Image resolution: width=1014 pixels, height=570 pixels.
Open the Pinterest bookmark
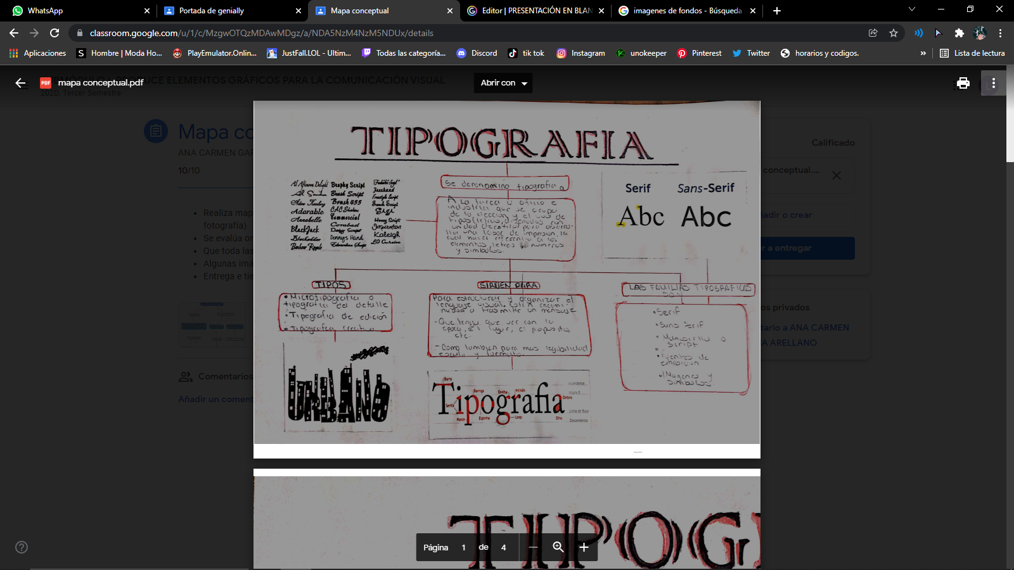click(x=700, y=53)
